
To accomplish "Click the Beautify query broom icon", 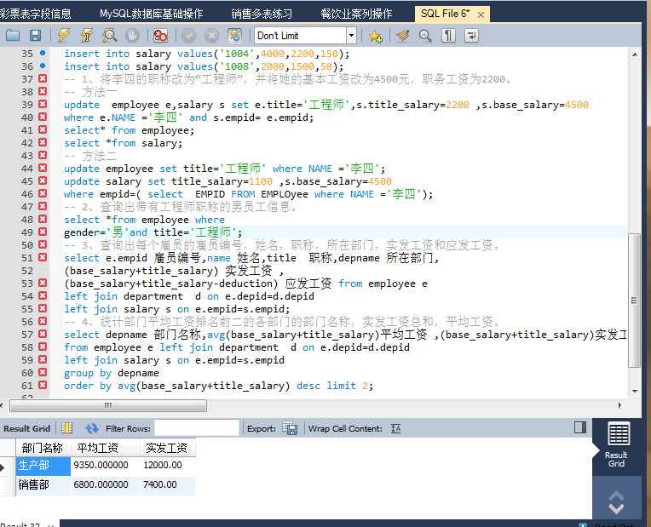I will [402, 35].
